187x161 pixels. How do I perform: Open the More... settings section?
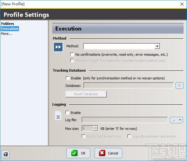point(7,34)
